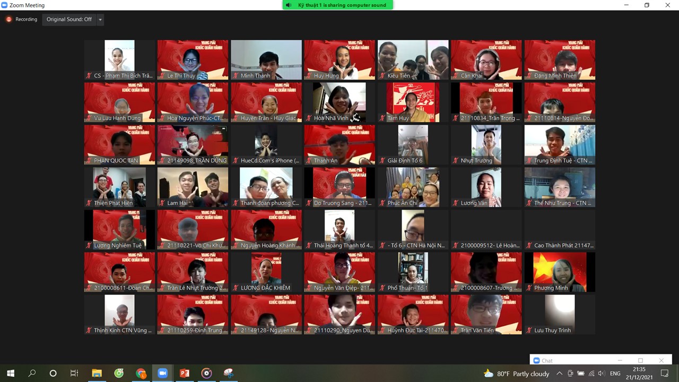Select Lương Vân's video tile

(x=486, y=187)
